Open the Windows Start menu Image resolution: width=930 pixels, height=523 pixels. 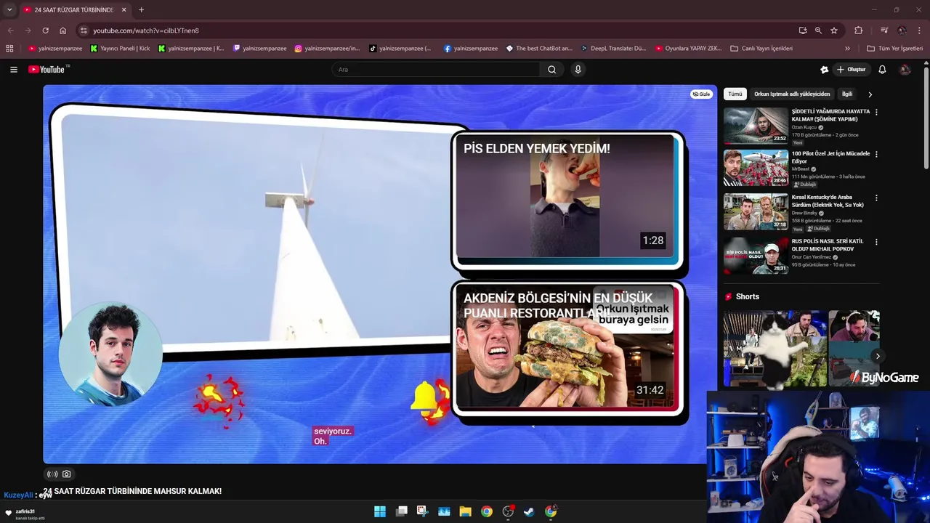click(380, 511)
